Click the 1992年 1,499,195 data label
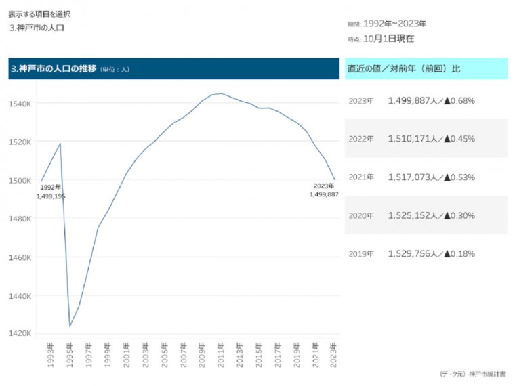Image resolution: width=515 pixels, height=386 pixels. pyautogui.click(x=51, y=192)
